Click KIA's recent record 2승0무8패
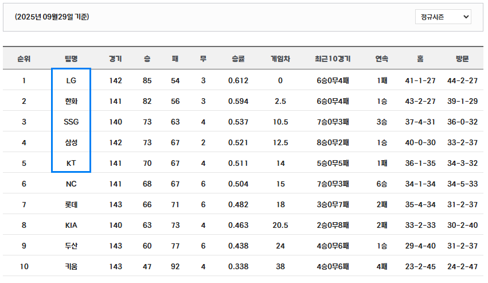The height and width of the screenshot is (283, 488). (333, 226)
